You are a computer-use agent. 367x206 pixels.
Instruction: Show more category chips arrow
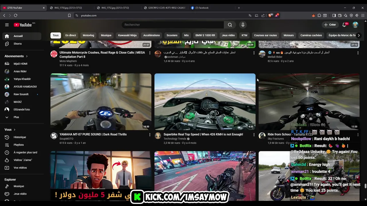coord(358,35)
